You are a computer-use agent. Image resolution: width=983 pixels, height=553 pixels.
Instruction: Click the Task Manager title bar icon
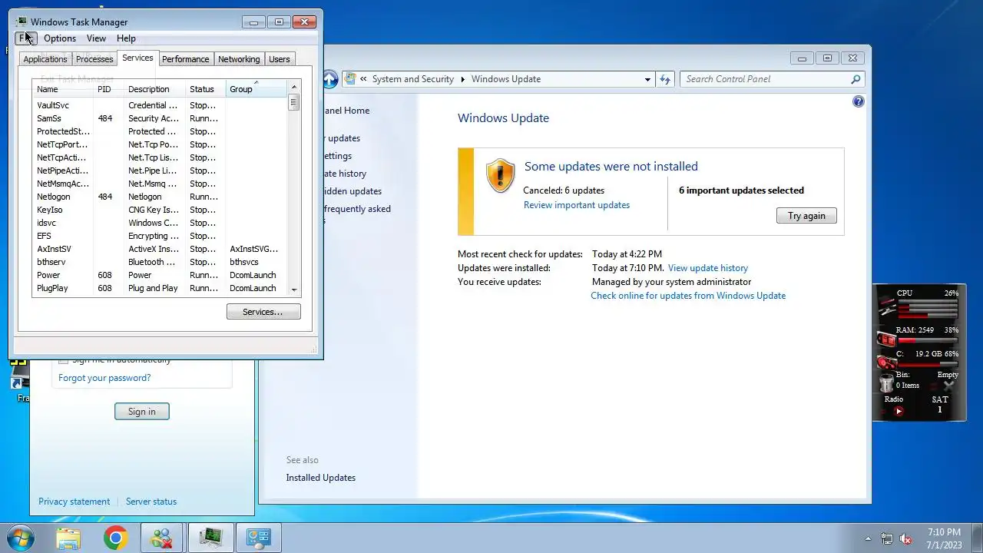coord(22,22)
